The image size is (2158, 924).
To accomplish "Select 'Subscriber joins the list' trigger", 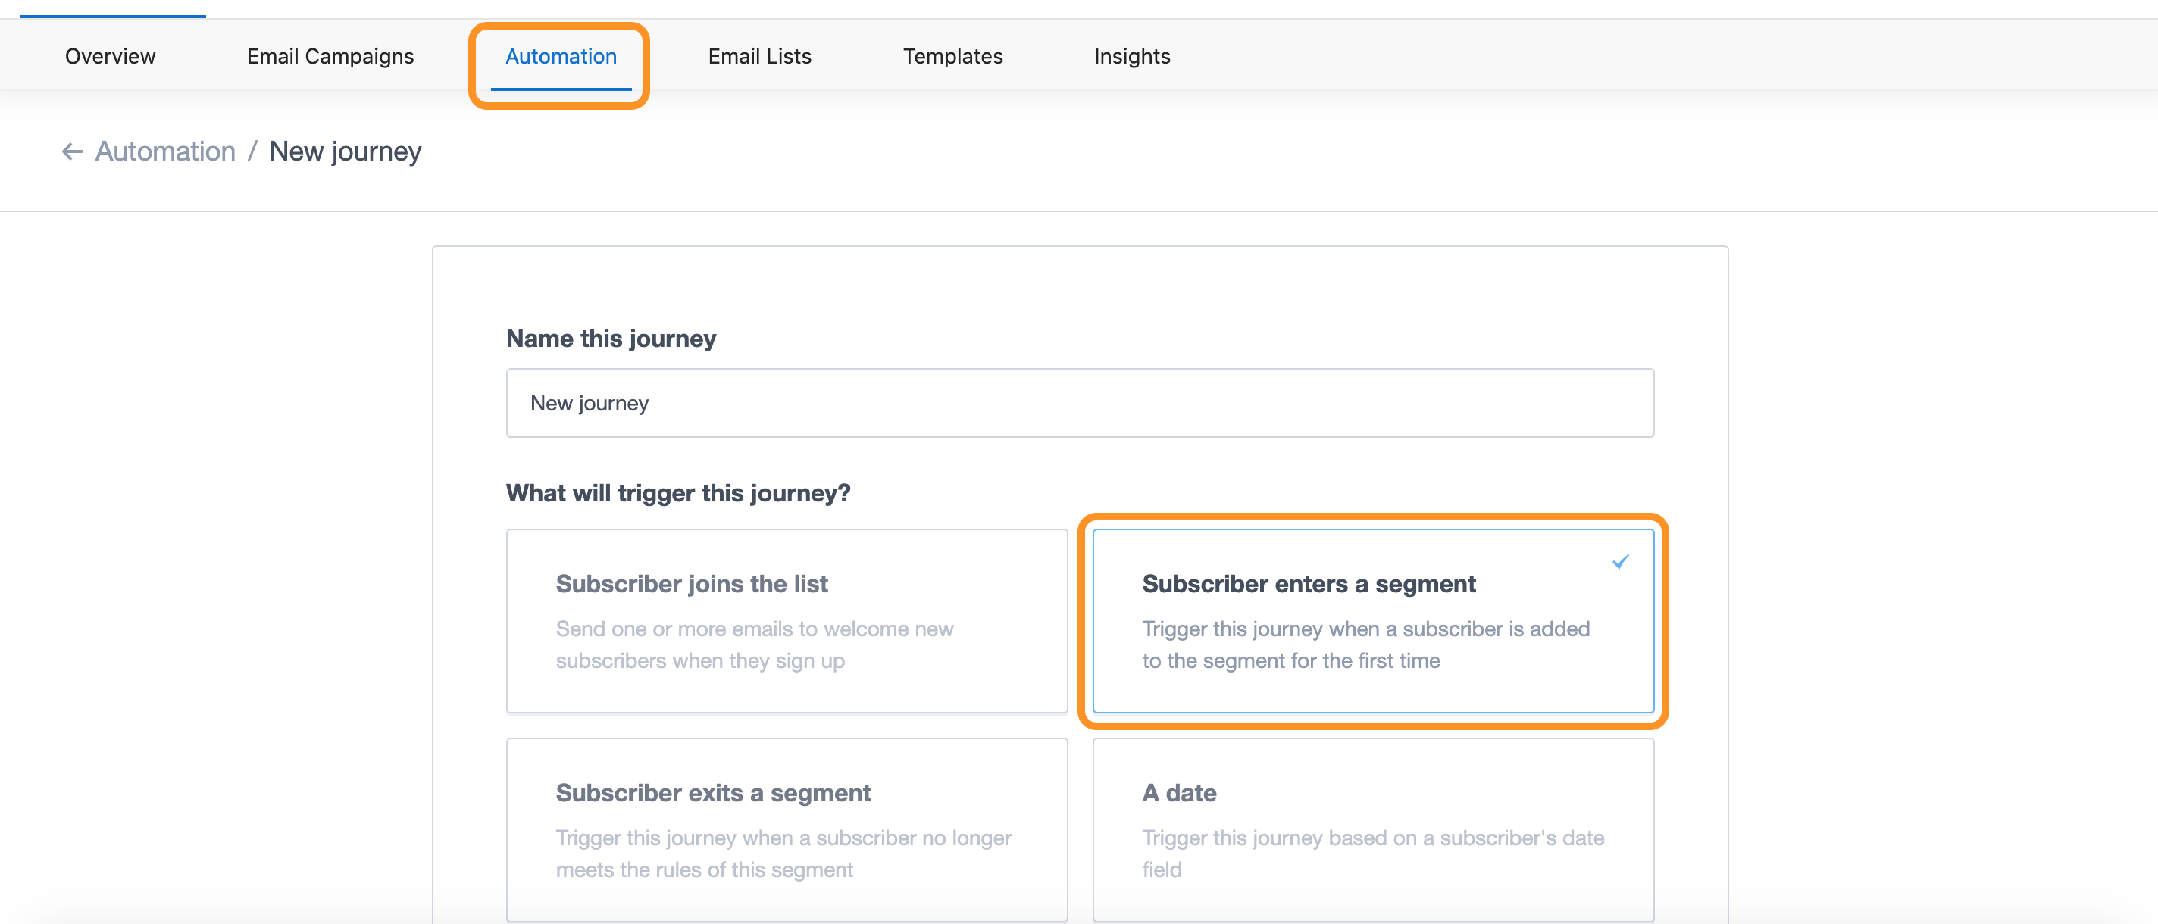I will 786,620.
